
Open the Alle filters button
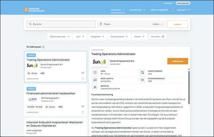pos(158,37)
